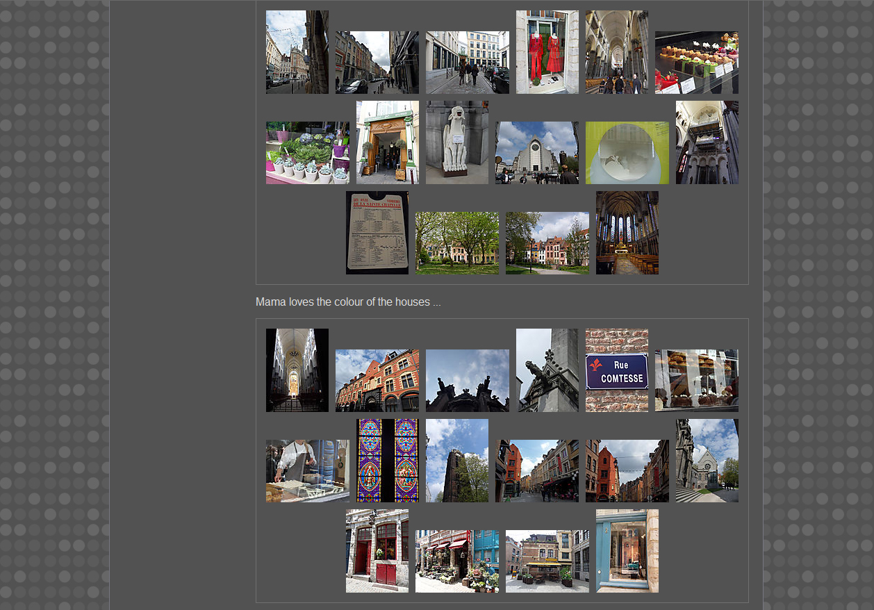
Task: View the red doors building facade photo
Action: tap(377, 551)
